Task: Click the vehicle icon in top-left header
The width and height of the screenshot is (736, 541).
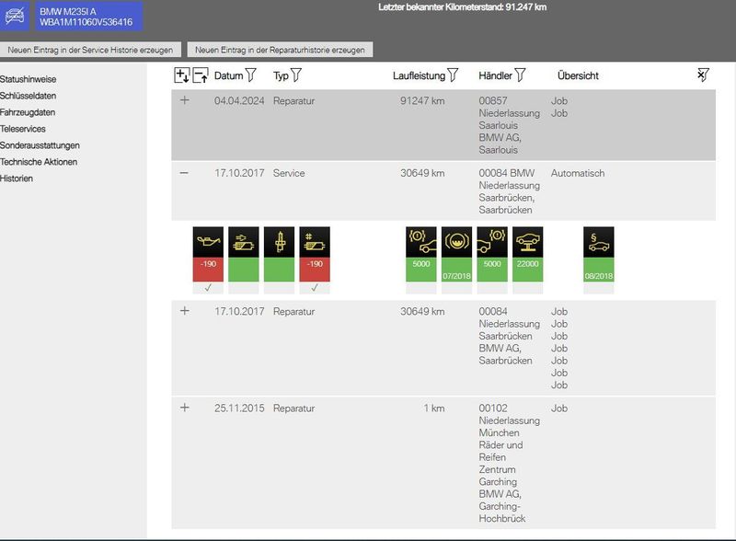Action: click(14, 17)
